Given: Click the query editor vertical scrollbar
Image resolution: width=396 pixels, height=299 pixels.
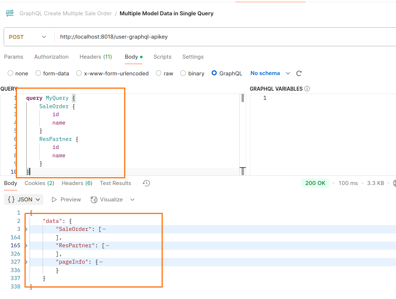Looking at the screenshot, I should tap(243, 135).
